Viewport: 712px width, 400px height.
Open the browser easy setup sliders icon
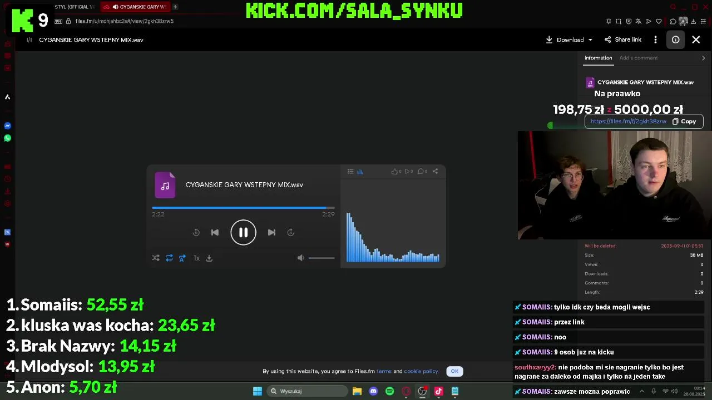point(703,21)
